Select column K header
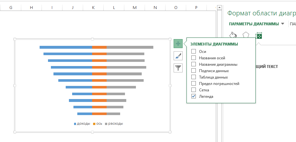296x142 pixels. (93, 7)
